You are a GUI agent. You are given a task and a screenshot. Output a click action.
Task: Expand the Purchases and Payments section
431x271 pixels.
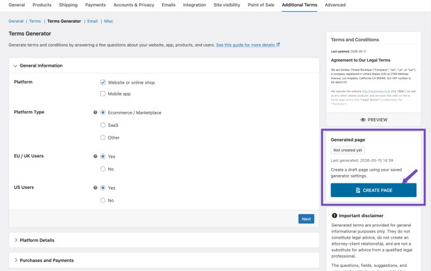pos(164,260)
